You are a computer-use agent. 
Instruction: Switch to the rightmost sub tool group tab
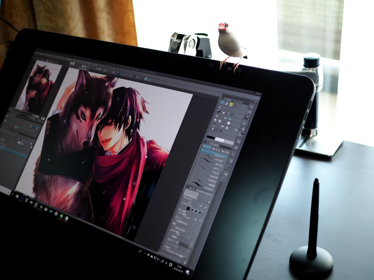pyautogui.click(x=225, y=152)
